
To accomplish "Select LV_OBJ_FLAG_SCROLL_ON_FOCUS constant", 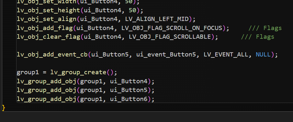I will [172, 28].
